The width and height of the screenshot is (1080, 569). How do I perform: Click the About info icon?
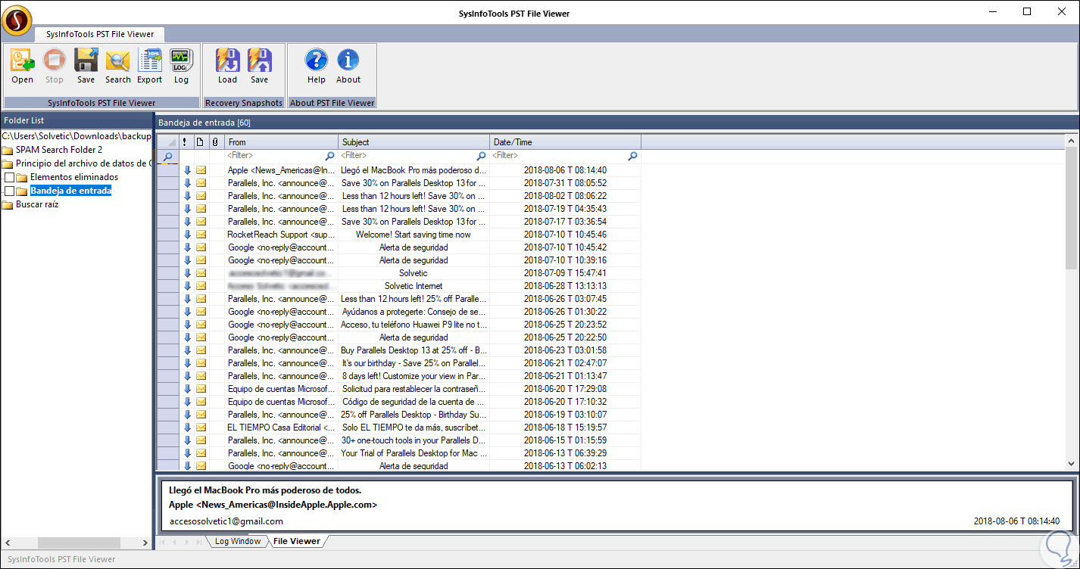348,61
